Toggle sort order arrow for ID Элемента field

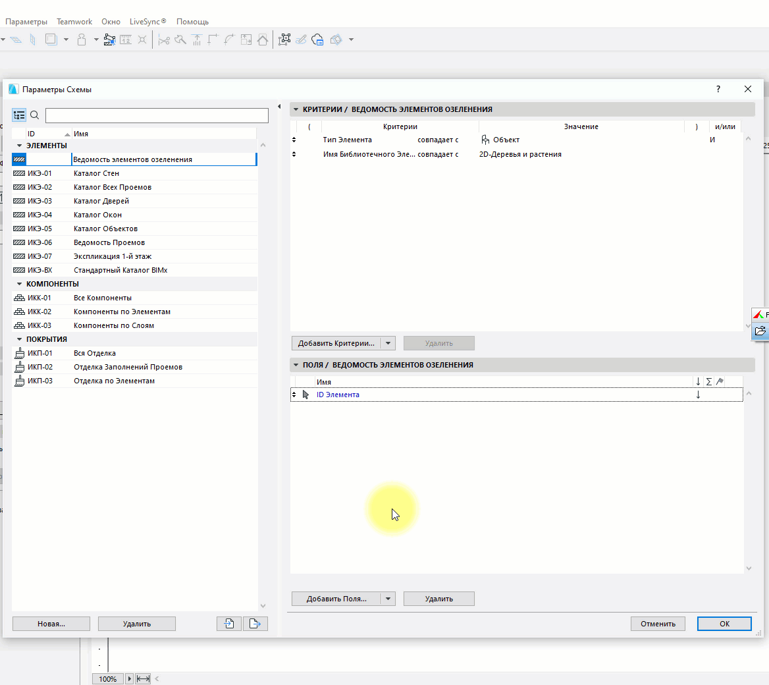pos(698,395)
